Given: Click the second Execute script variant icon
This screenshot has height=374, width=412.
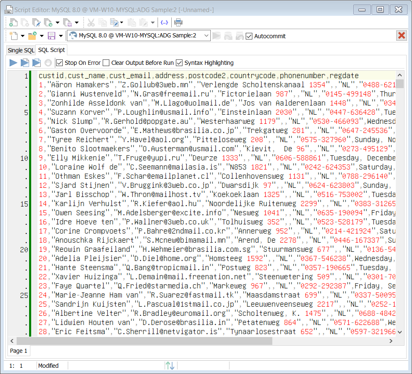Looking at the screenshot, I should (25, 63).
